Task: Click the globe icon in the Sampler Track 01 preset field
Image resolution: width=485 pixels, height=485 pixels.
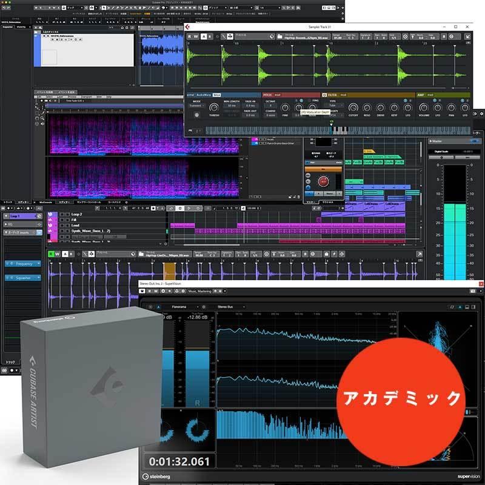Action: click(272, 36)
